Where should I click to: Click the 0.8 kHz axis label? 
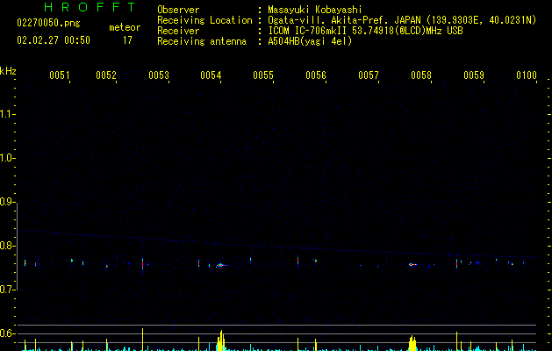pyautogui.click(x=7, y=246)
